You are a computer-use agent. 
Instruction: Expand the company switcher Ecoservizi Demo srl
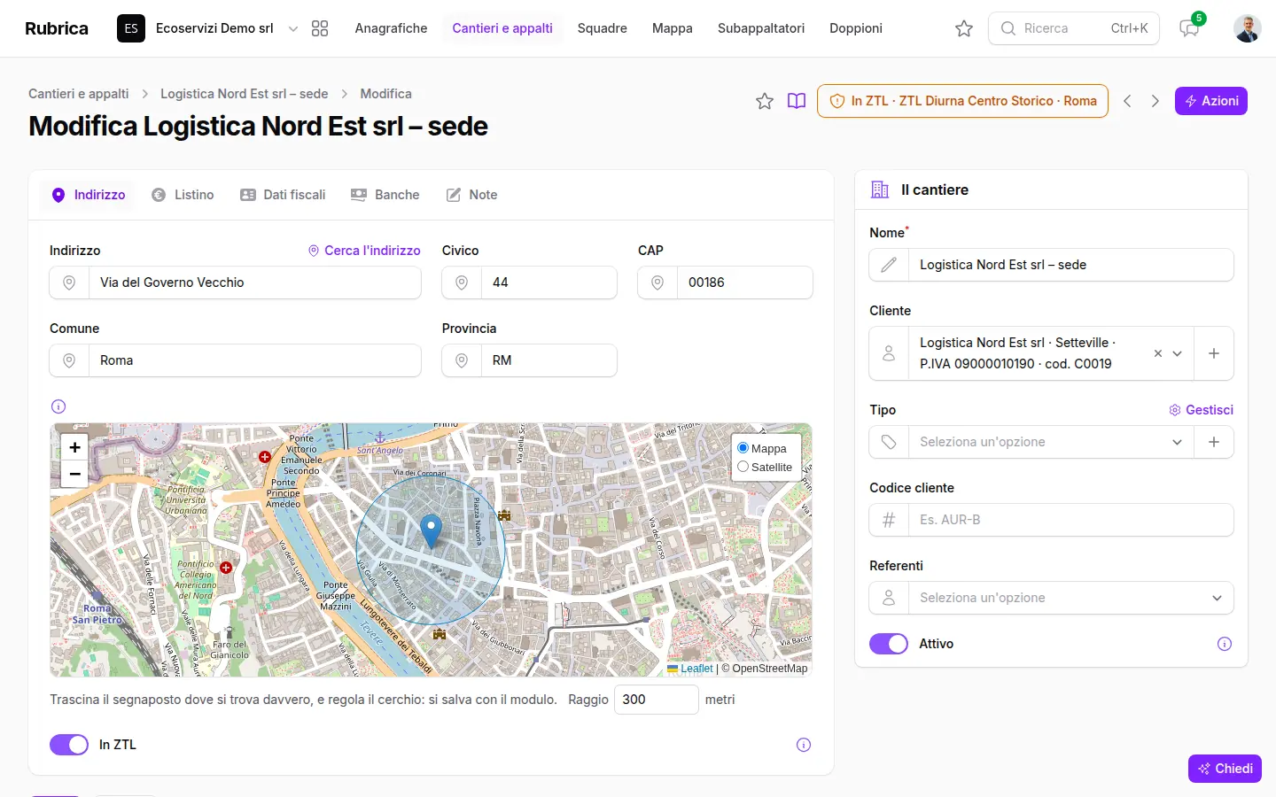click(x=207, y=28)
